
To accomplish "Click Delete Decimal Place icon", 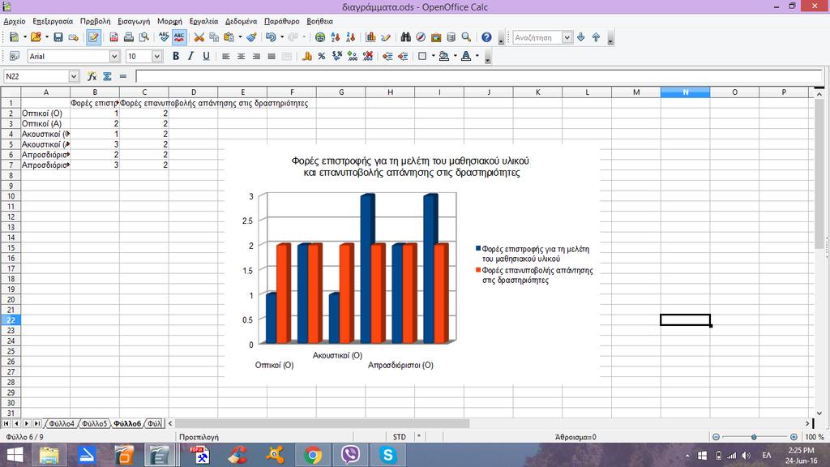I will (x=368, y=56).
